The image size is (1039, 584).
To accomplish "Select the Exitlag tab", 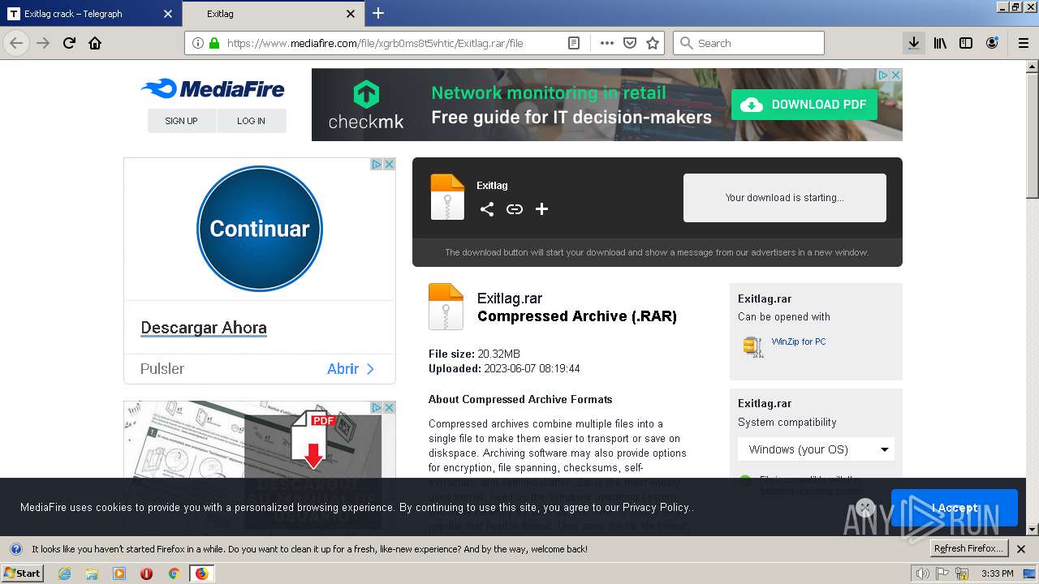I will tap(272, 14).
